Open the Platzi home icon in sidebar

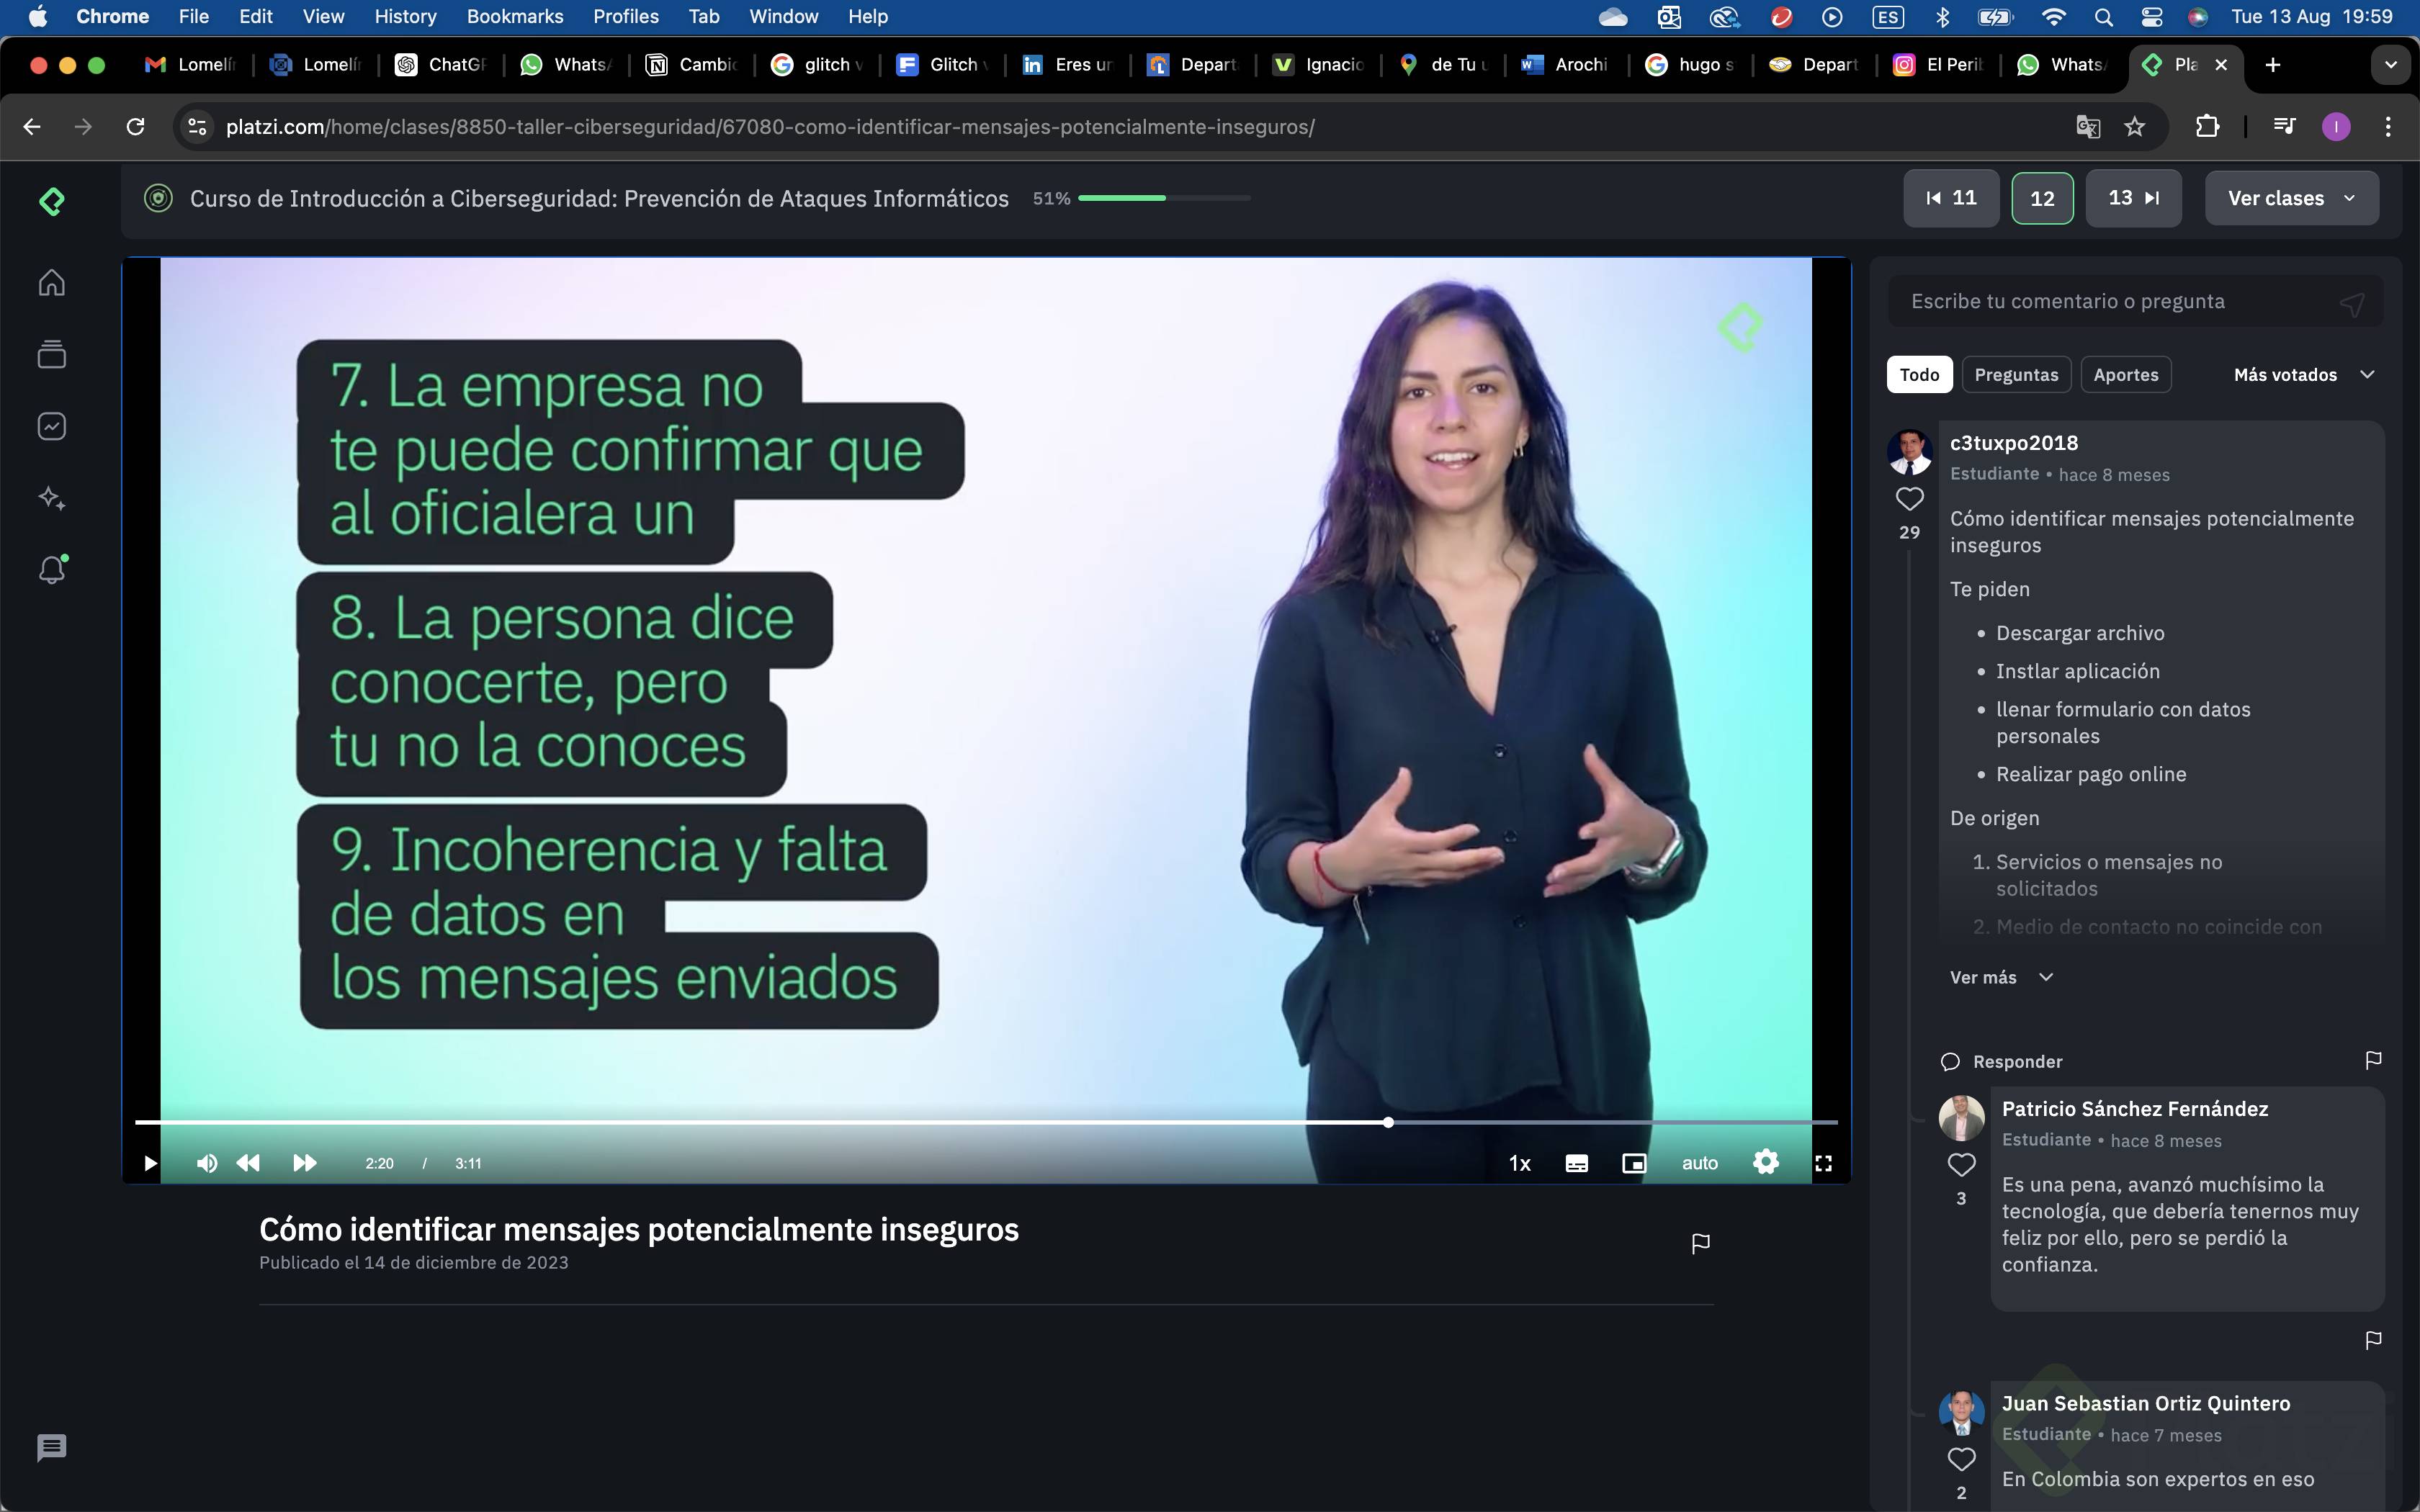[x=52, y=283]
